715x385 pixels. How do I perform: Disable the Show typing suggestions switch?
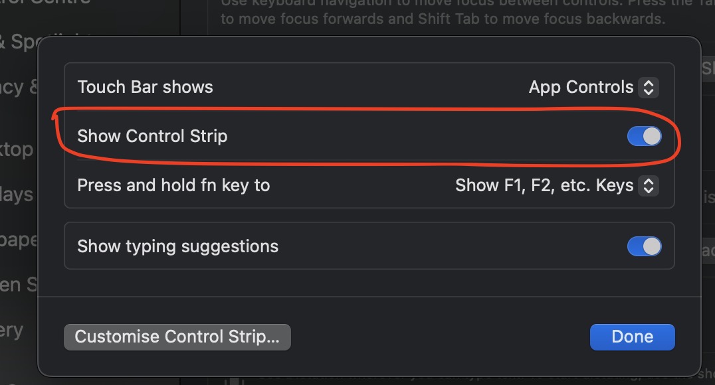(644, 246)
